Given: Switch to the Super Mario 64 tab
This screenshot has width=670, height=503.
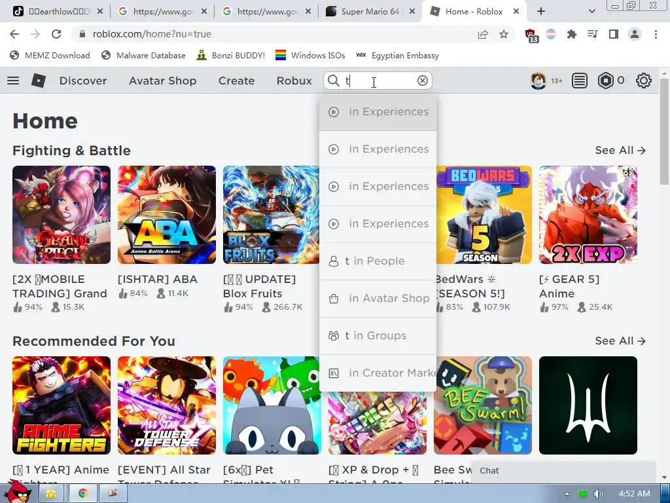Looking at the screenshot, I should tap(370, 12).
